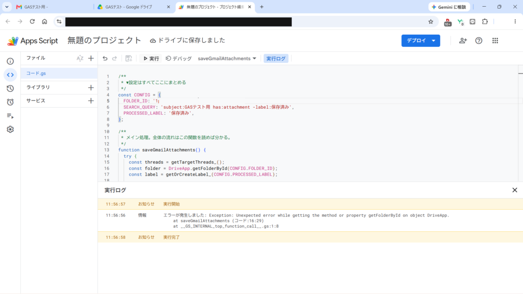Go back with browser back arrow
523x294 pixels.
pos(8,21)
